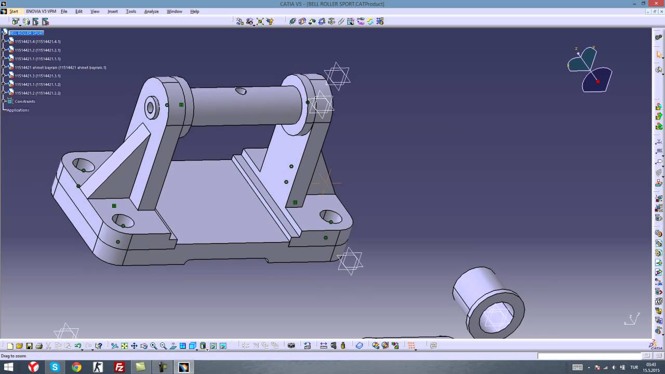Open the Start menu in CATIA

coord(14,11)
